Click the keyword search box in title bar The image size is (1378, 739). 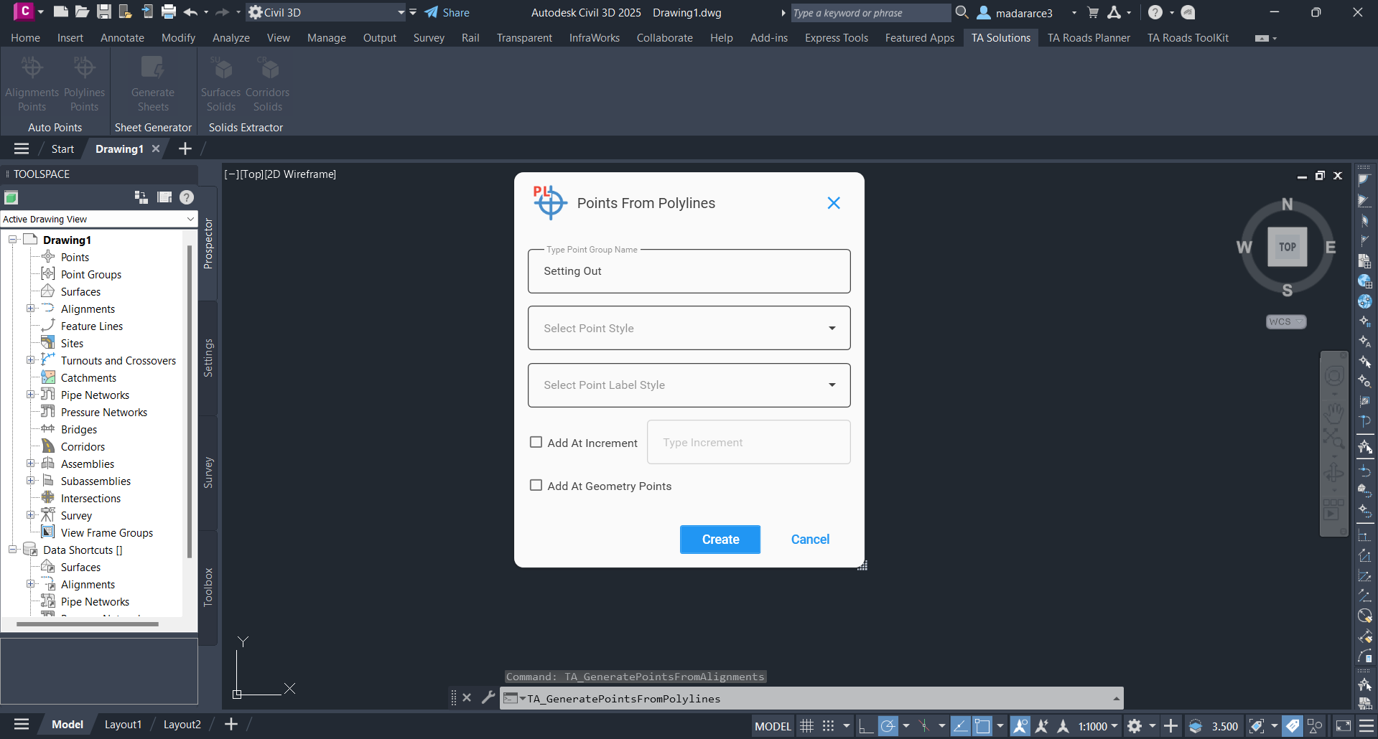click(x=870, y=13)
